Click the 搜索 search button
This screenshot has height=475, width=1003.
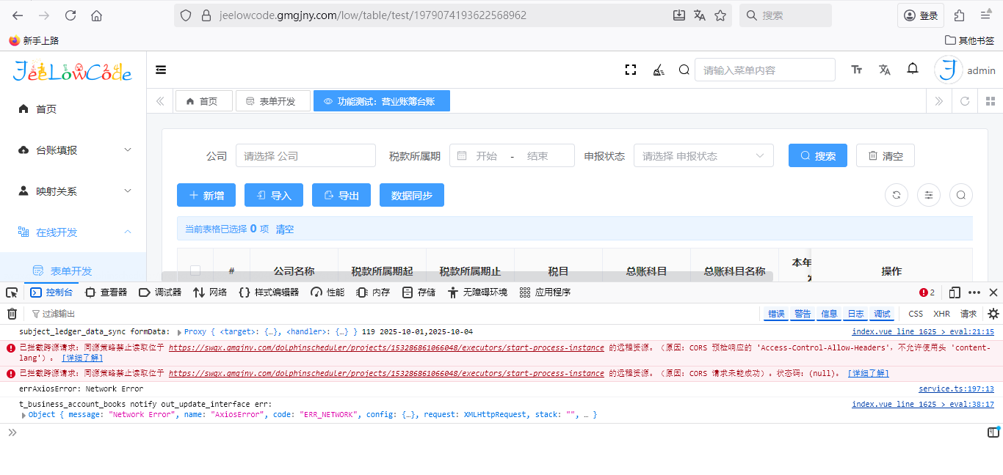817,155
